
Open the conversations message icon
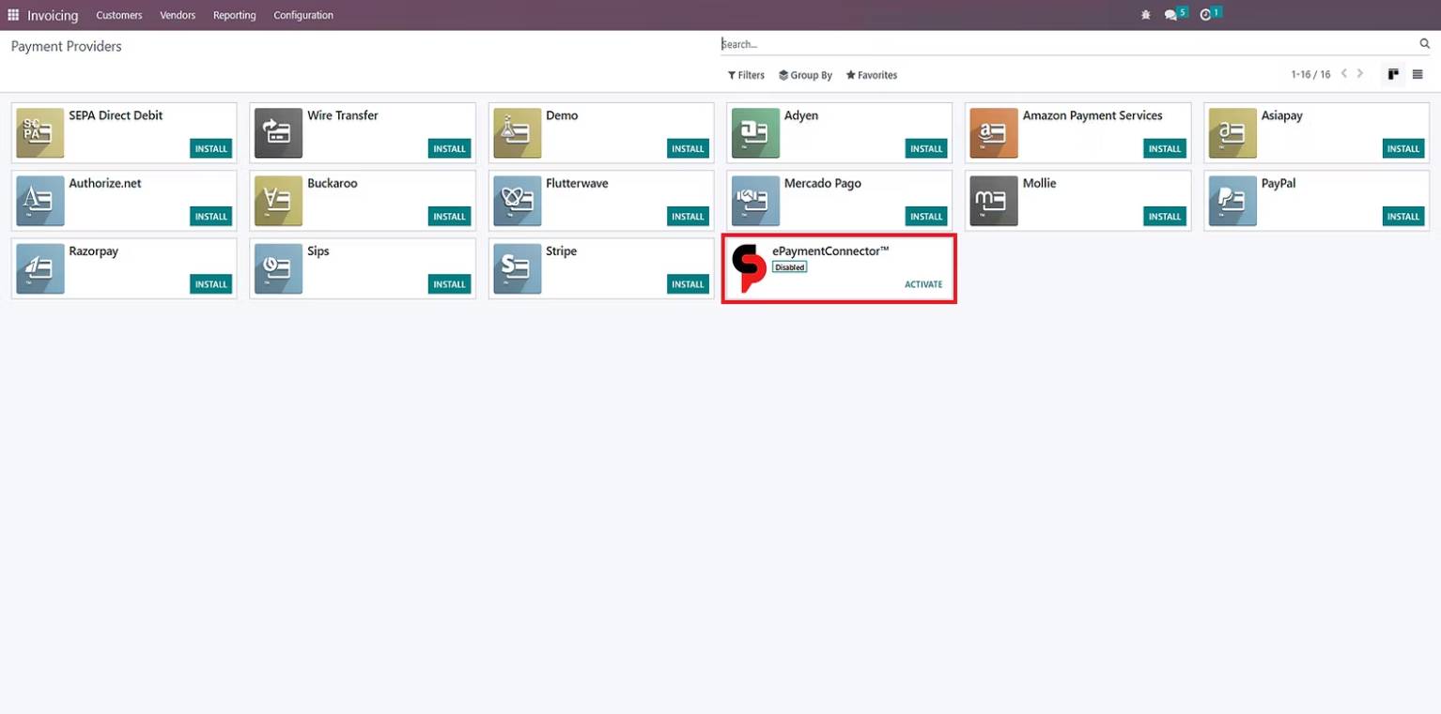tap(1170, 15)
